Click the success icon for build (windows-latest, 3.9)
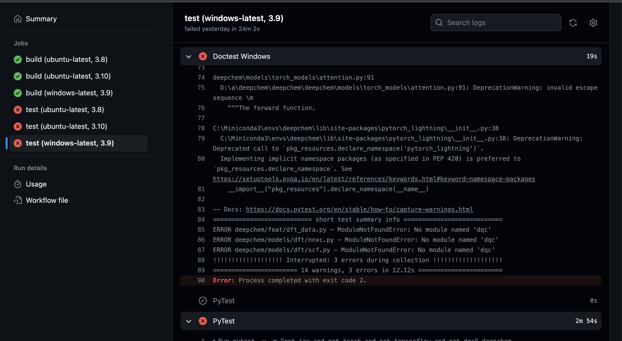This screenshot has width=622, height=341. click(17, 93)
